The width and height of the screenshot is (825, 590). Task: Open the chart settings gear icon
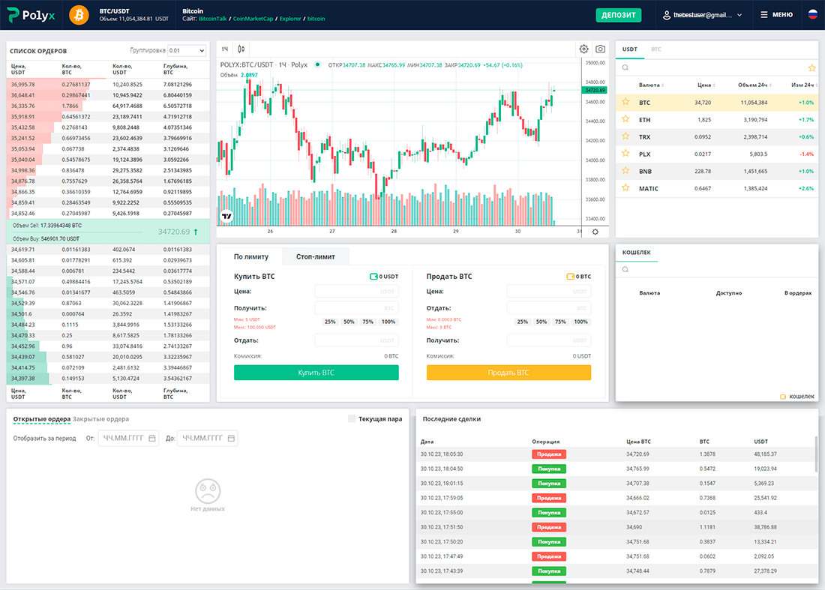(x=584, y=48)
